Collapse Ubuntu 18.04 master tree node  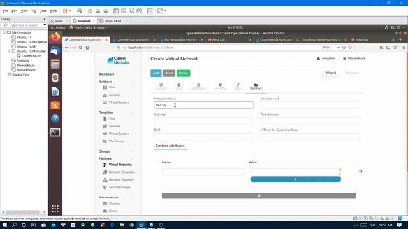pyautogui.click(x=9, y=52)
